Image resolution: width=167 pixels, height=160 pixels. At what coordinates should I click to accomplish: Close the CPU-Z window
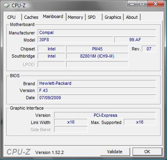(155, 4)
